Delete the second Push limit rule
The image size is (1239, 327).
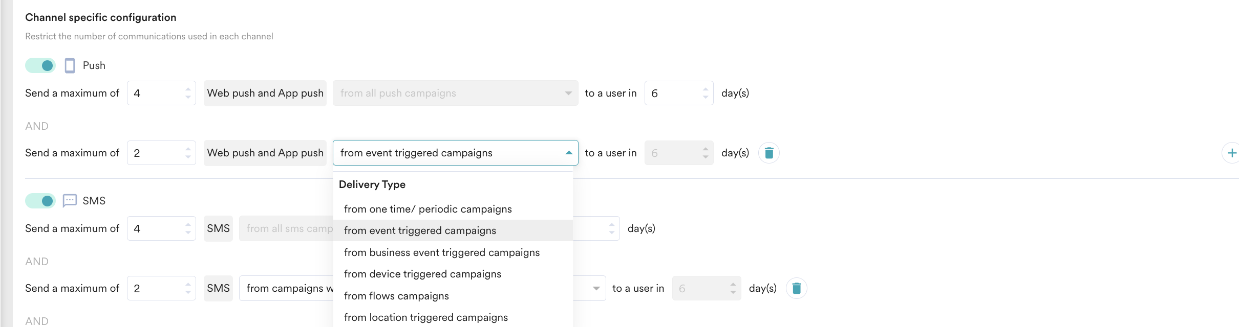[x=768, y=153]
